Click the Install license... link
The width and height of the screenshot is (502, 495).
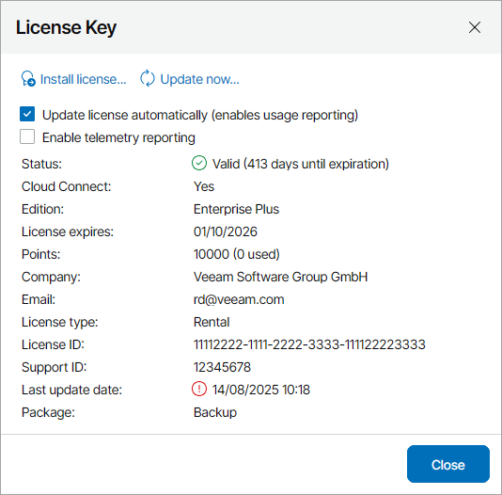point(84,79)
